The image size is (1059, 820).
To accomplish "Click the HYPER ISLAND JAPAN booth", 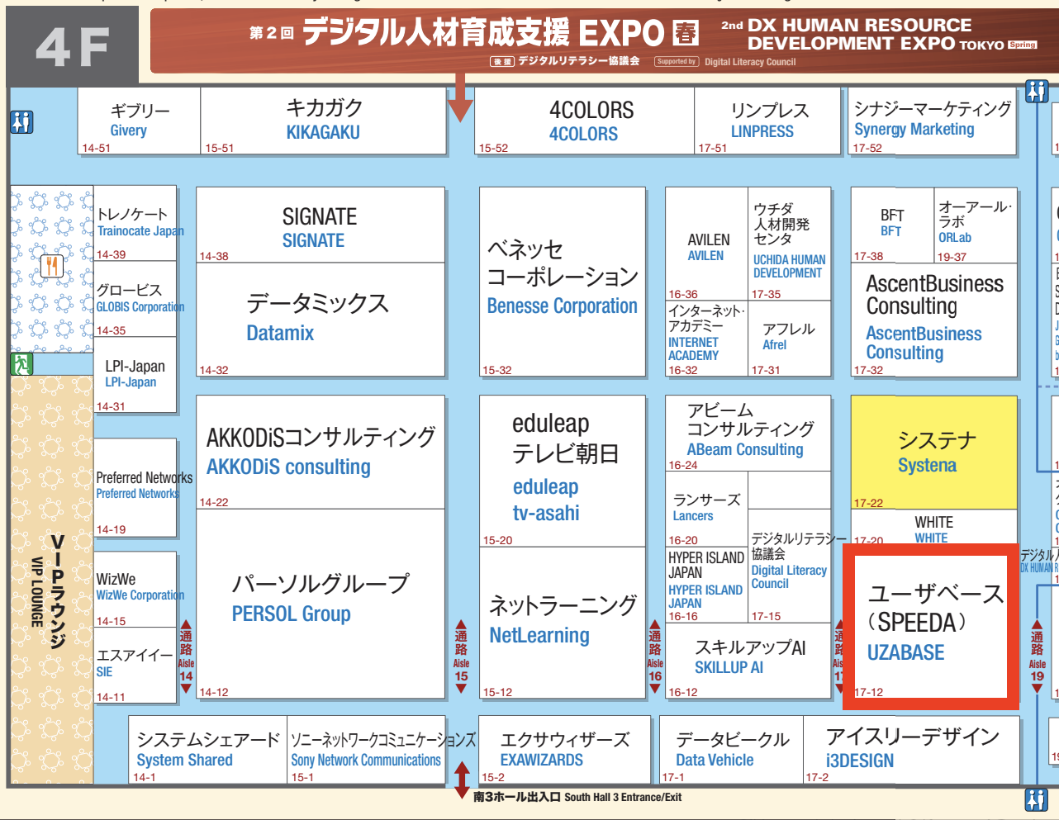I will point(707,585).
